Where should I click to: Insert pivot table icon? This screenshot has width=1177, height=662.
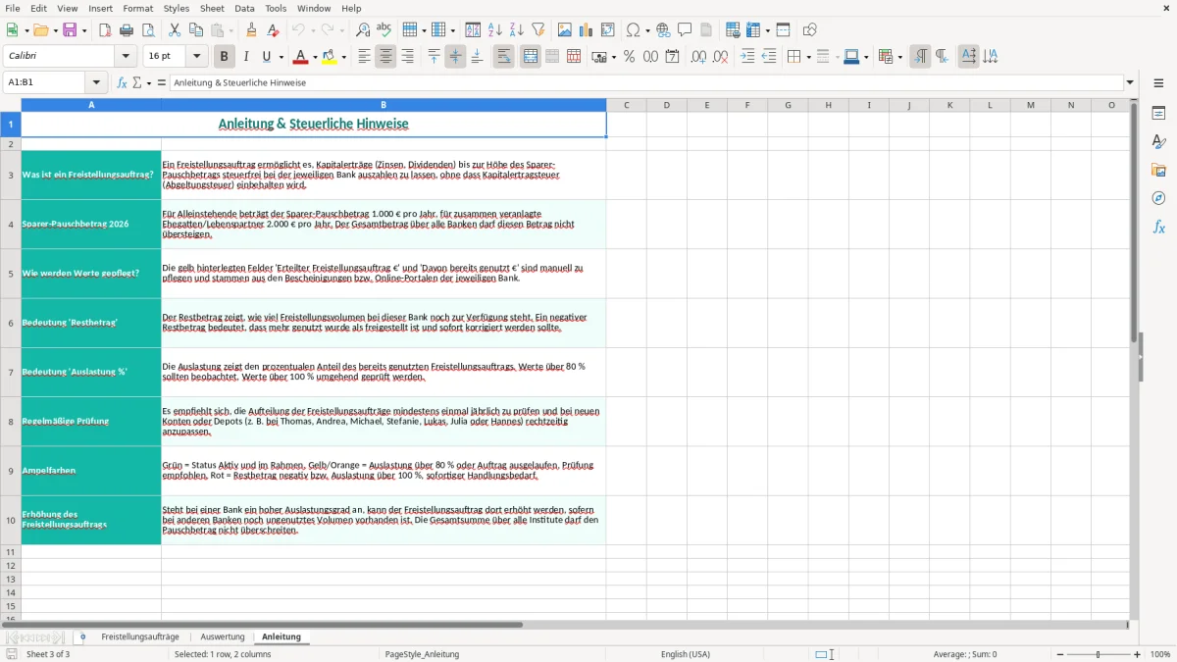coord(608,30)
